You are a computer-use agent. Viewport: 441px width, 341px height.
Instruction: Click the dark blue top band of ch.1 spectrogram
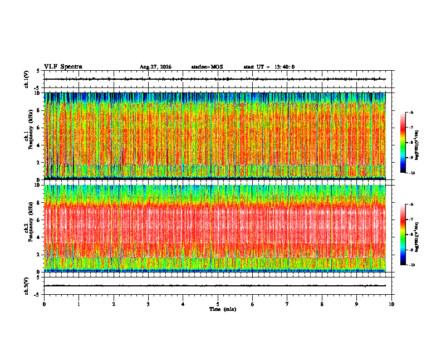(215, 98)
